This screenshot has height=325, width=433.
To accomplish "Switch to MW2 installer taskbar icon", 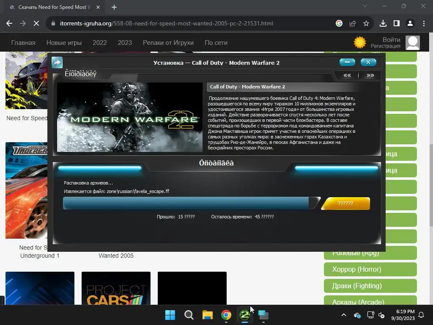I will point(245,315).
